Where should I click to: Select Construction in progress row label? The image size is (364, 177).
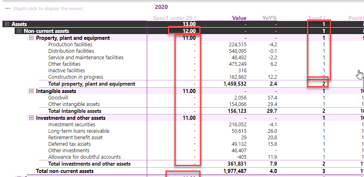(76, 77)
